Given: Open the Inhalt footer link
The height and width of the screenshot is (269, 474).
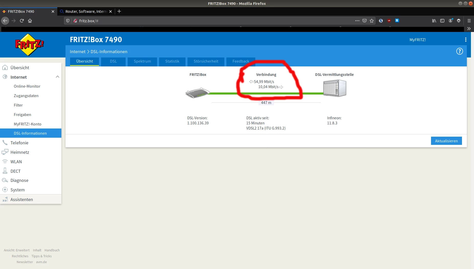Looking at the screenshot, I should coord(37,250).
